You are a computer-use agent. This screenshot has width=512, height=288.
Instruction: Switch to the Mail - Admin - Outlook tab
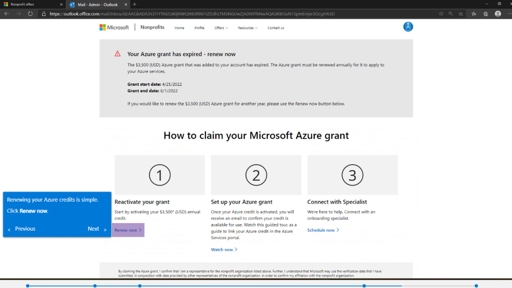[x=97, y=5]
